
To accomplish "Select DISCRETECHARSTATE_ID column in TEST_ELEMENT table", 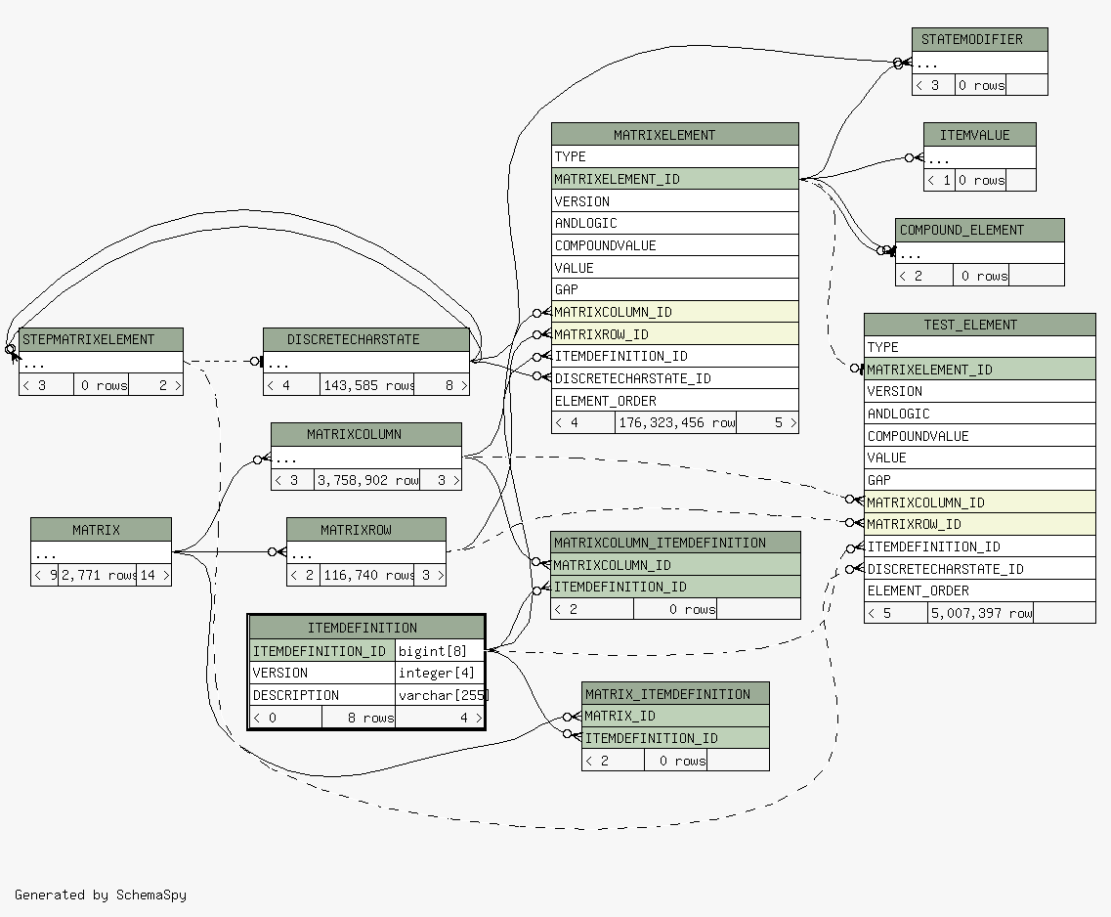I will click(x=980, y=568).
